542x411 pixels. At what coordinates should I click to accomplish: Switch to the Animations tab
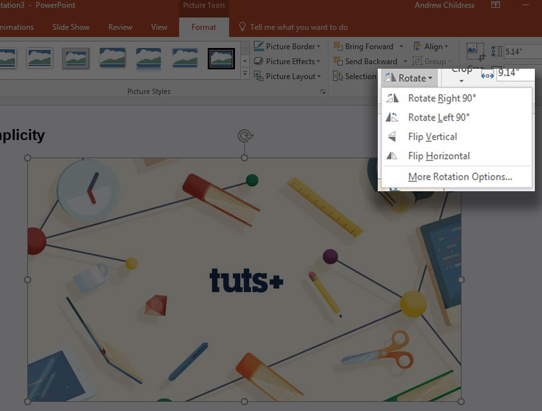17,27
